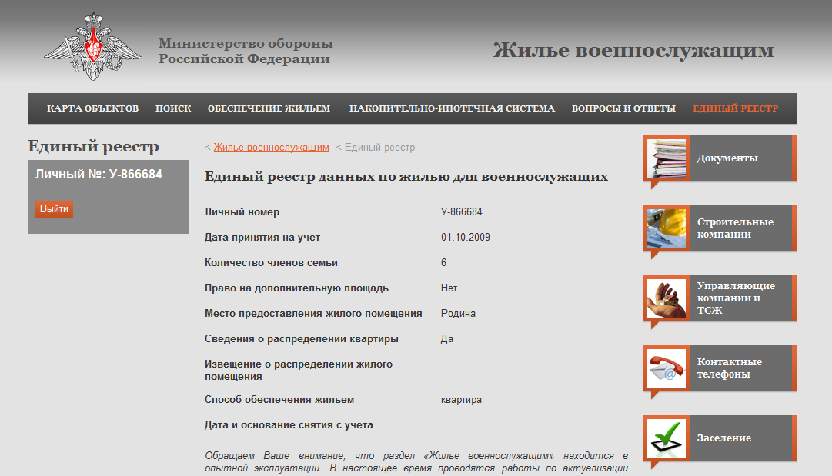The height and width of the screenshot is (476, 832).
Task: Go to Управляющие компании и ТСЖ
Action: tap(736, 298)
